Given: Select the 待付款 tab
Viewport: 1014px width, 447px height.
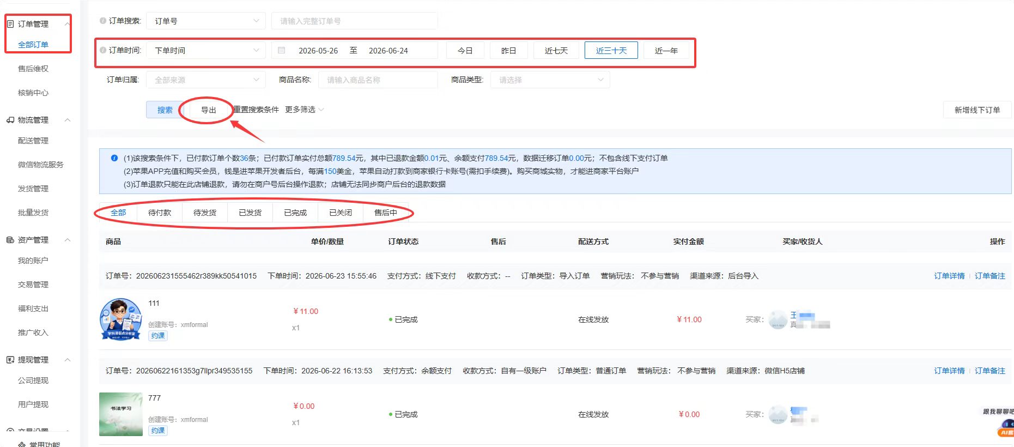Looking at the screenshot, I should coord(160,213).
